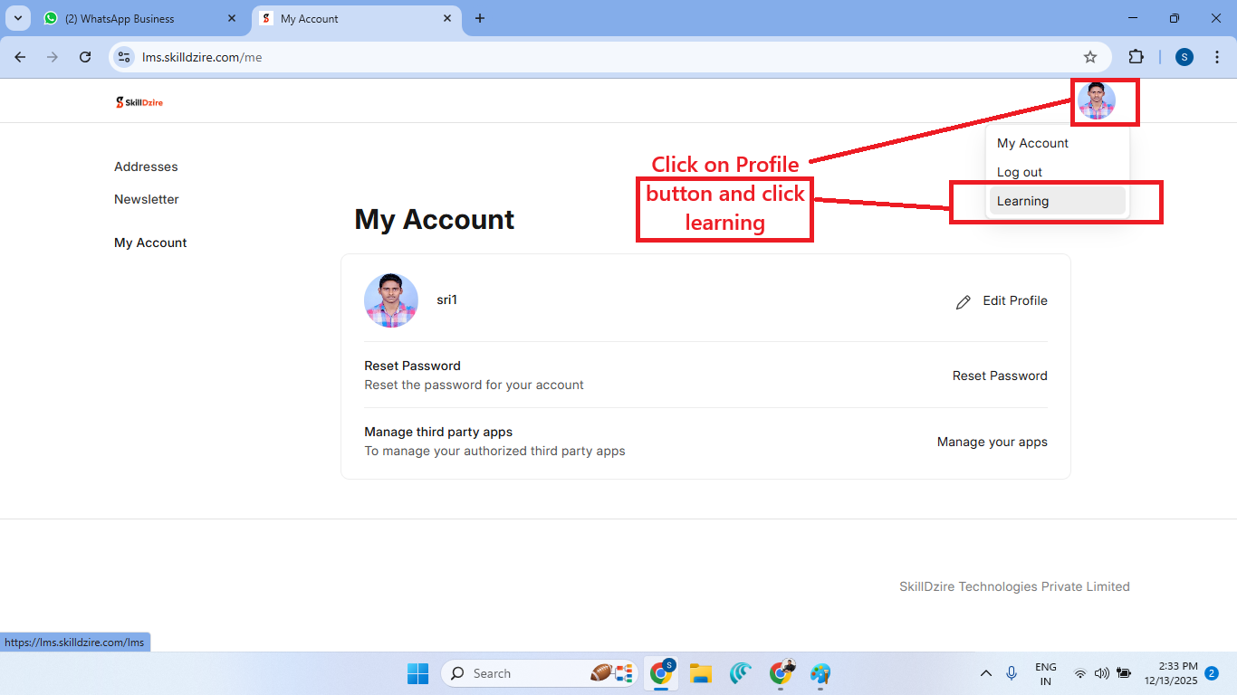Click the Chrome profile account icon
1237x695 pixels.
click(1184, 56)
